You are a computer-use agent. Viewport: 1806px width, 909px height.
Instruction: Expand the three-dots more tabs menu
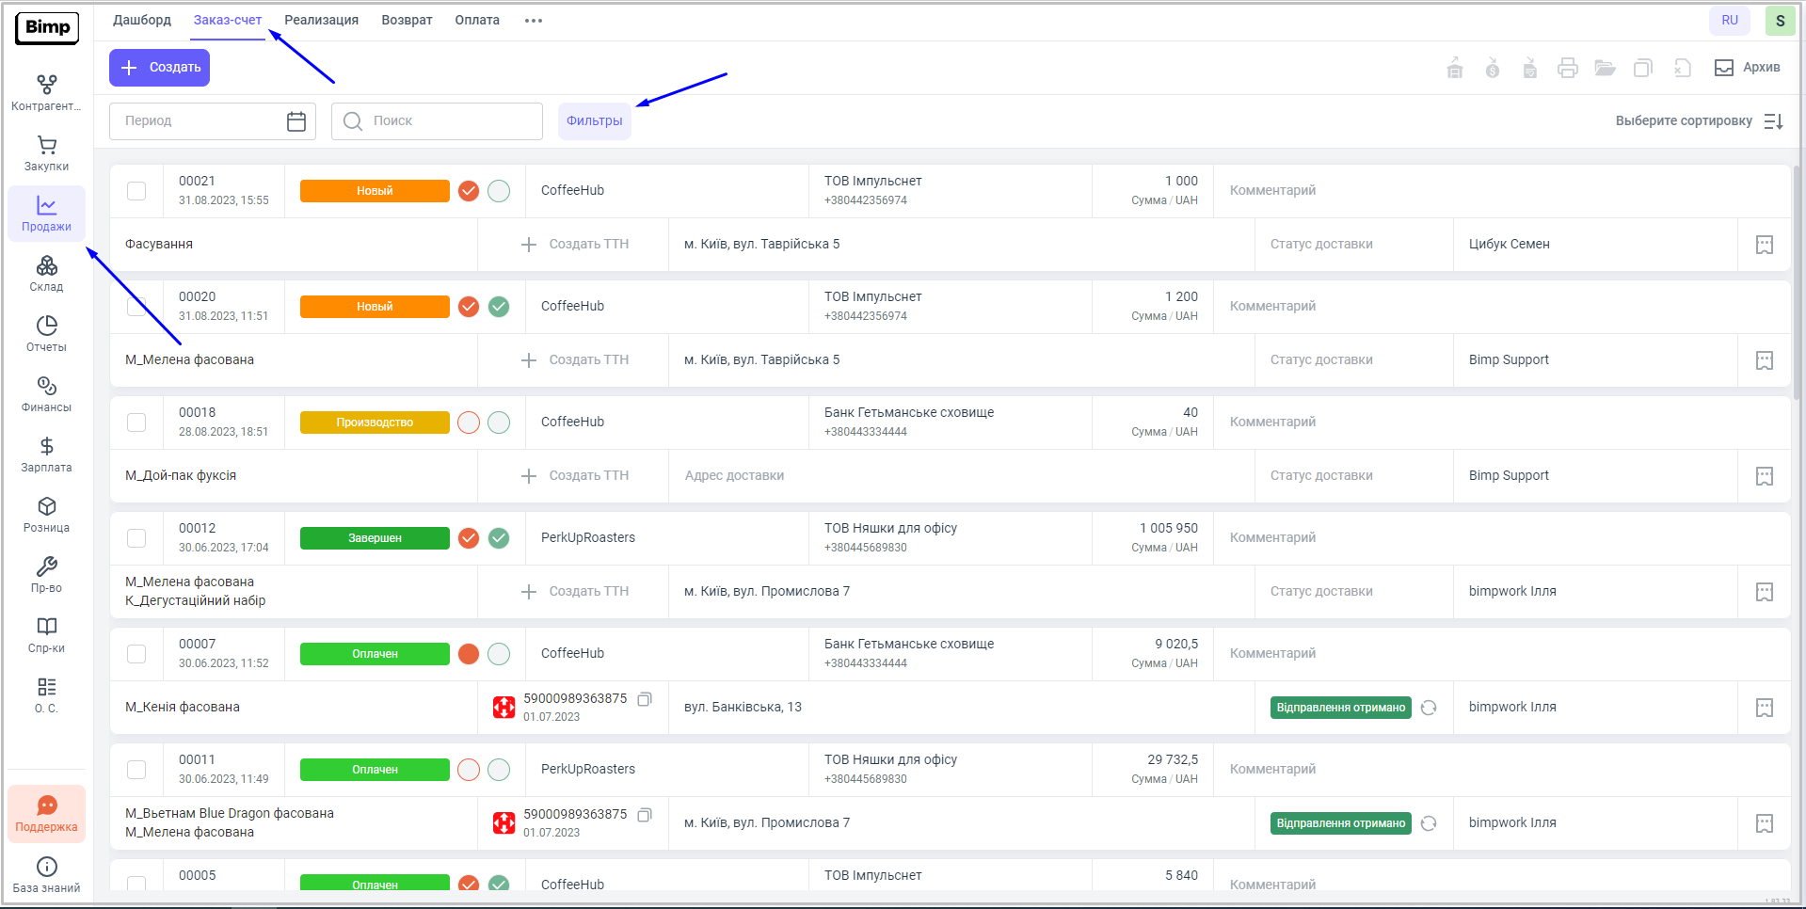pyautogui.click(x=534, y=21)
